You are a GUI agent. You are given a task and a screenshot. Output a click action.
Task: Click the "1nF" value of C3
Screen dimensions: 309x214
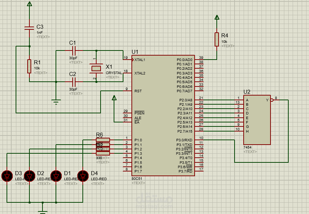[x=40, y=33]
